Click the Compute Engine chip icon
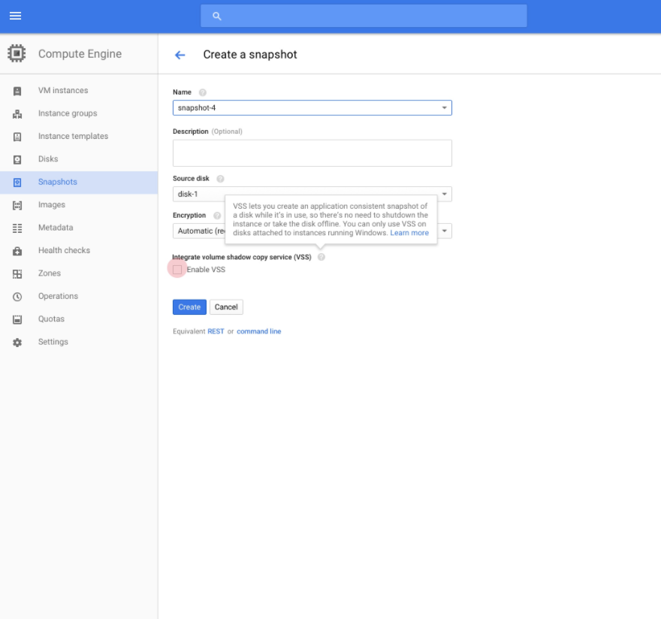661x619 pixels. point(17,54)
